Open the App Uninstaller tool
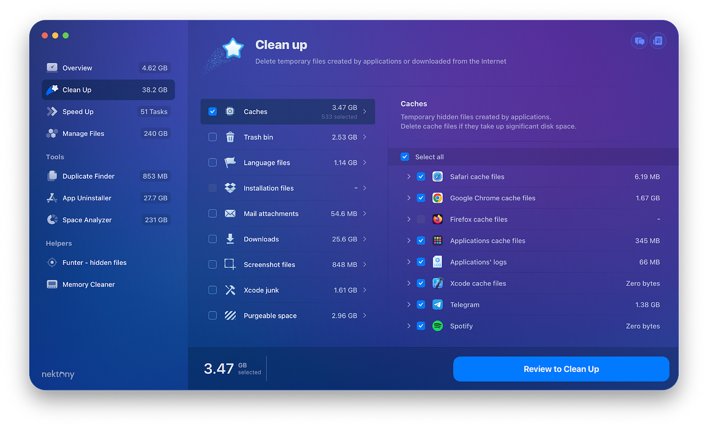Image resolution: width=708 pixels, height=429 pixels. (108, 198)
